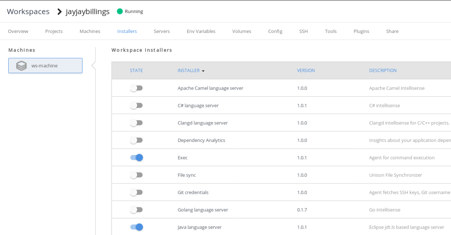This screenshot has height=235, width=451.
Task: Disable the Exec installer toggle
Action: pos(136,158)
